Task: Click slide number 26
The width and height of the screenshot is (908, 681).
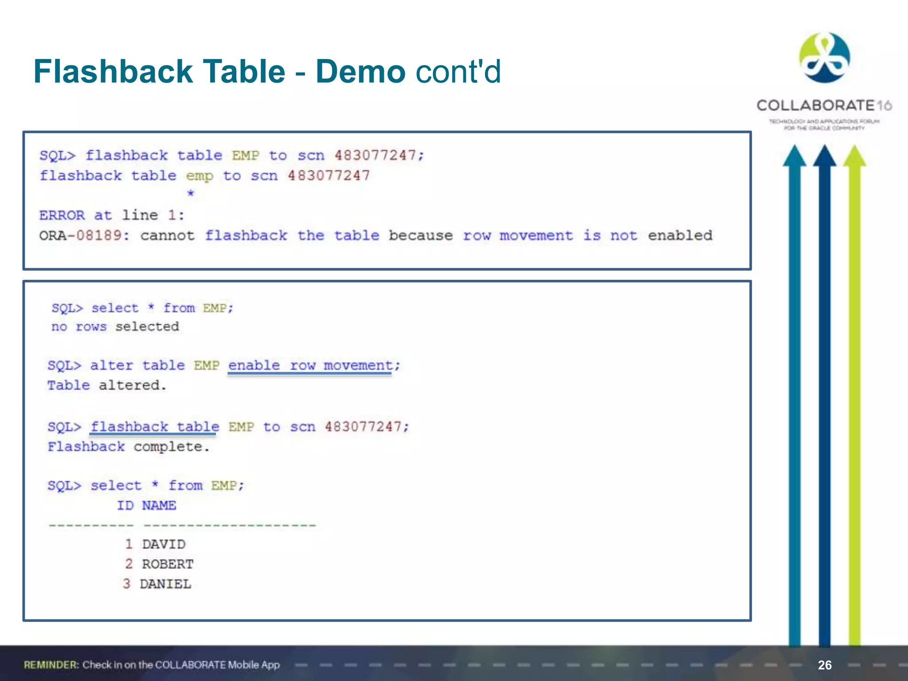Action: [x=825, y=665]
